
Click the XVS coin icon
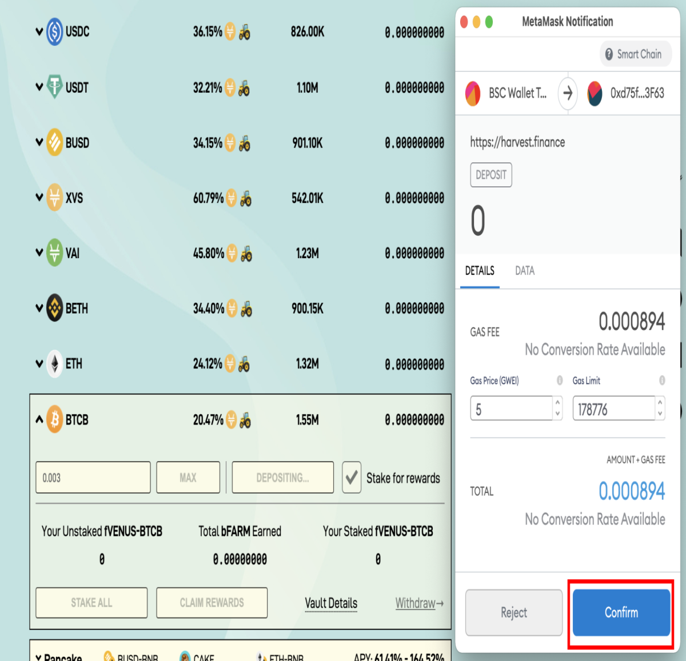(x=54, y=198)
